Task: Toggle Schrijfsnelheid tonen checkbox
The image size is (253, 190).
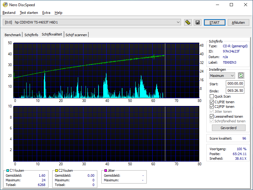Action: click(x=212, y=121)
